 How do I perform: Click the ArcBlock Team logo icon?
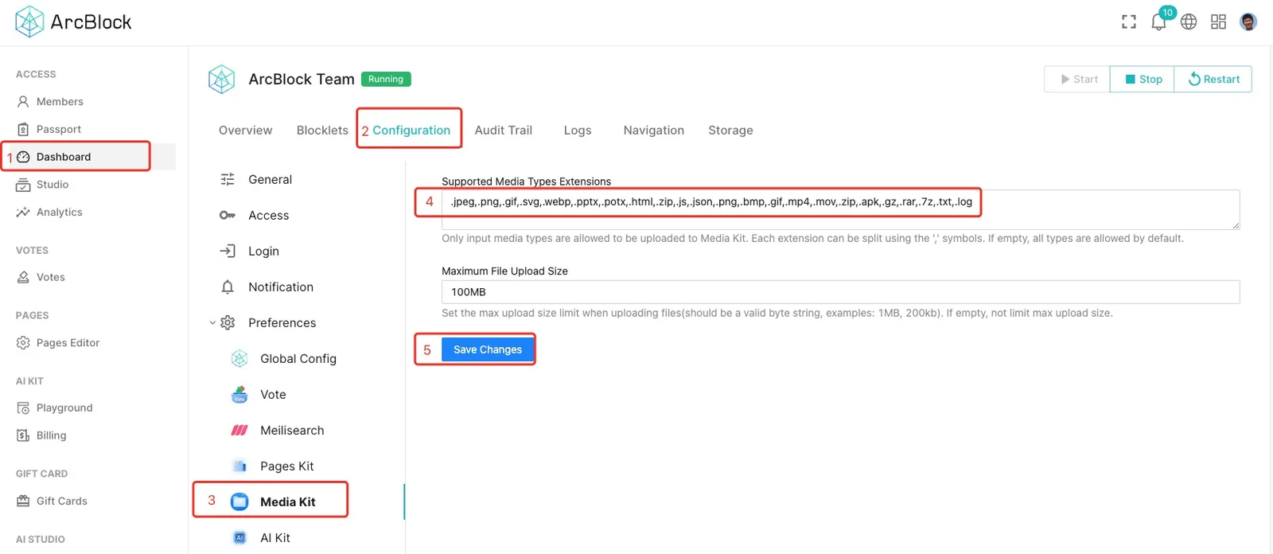221,80
